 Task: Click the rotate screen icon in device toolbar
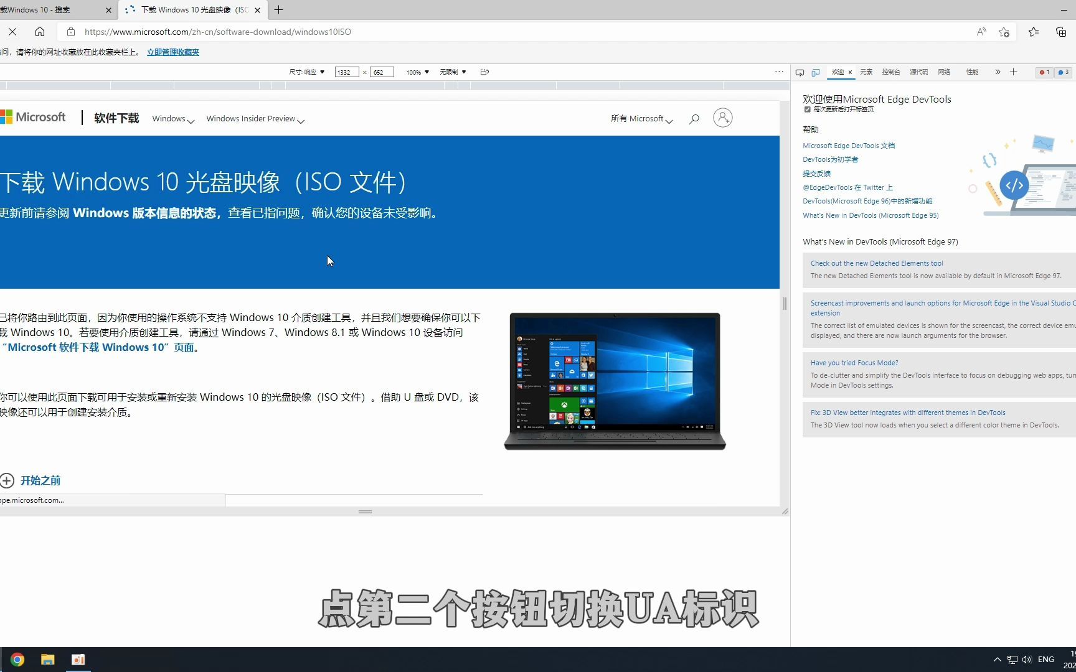click(484, 72)
